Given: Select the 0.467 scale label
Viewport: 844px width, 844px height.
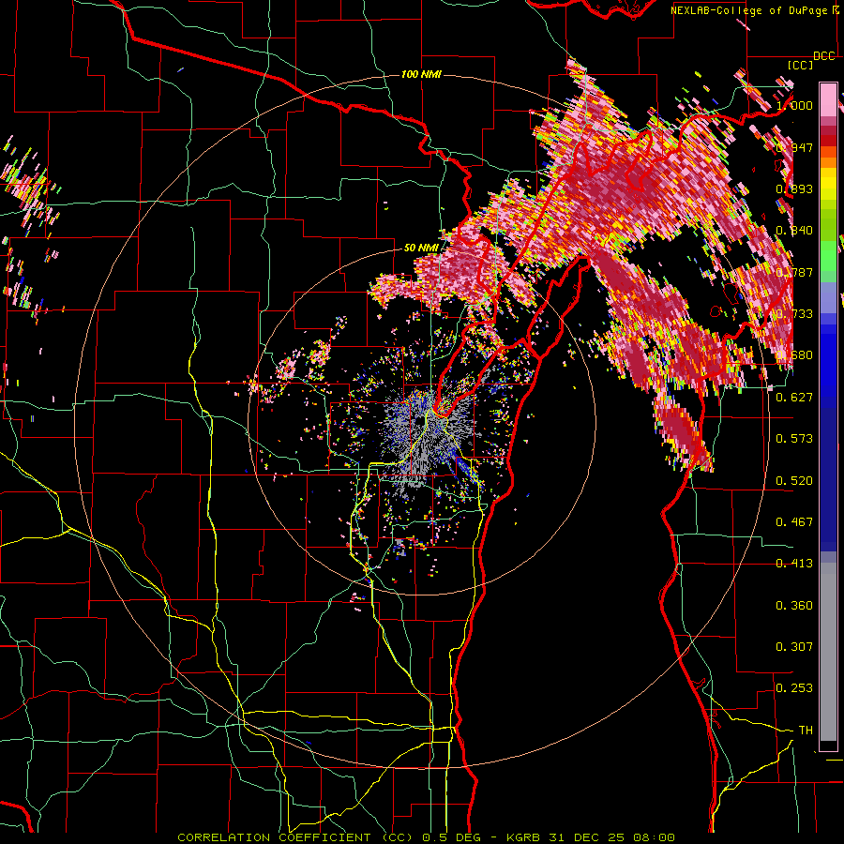Looking at the screenshot, I should [794, 522].
